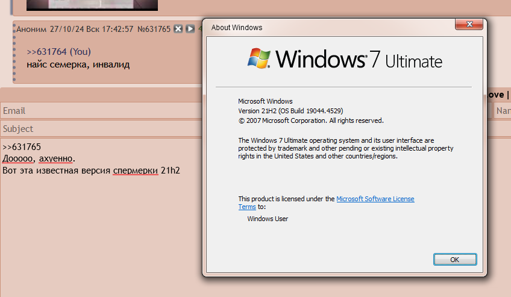Close the About Windows dialog

tap(469, 24)
